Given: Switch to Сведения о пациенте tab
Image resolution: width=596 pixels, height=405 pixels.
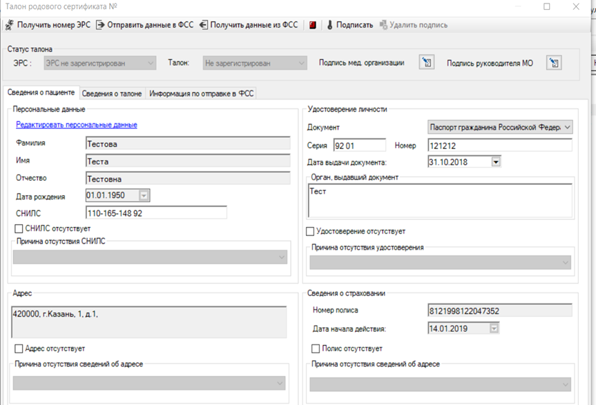Looking at the screenshot, I should click(41, 92).
